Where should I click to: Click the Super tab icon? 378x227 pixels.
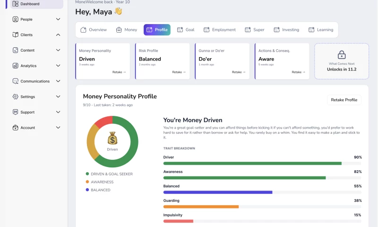[248, 30]
